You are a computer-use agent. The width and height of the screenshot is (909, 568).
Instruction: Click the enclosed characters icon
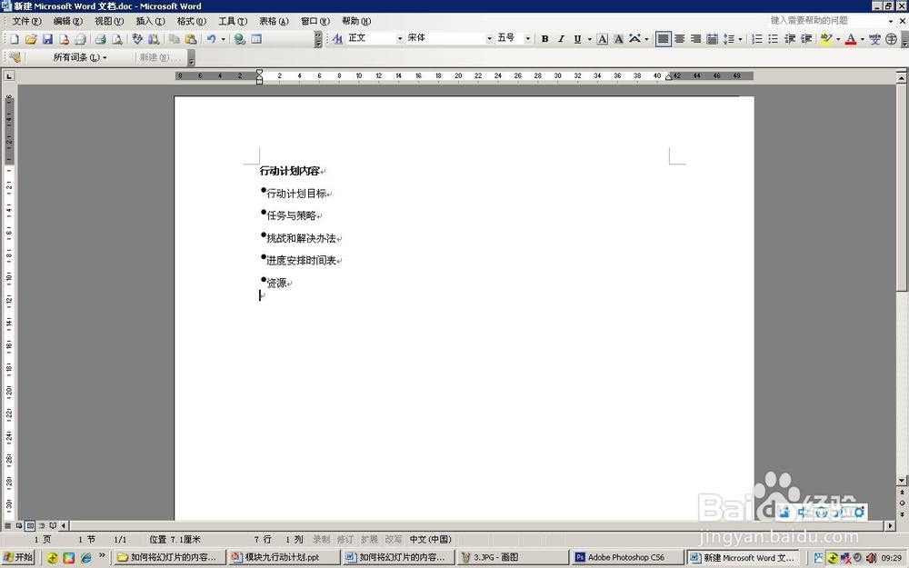click(x=891, y=39)
